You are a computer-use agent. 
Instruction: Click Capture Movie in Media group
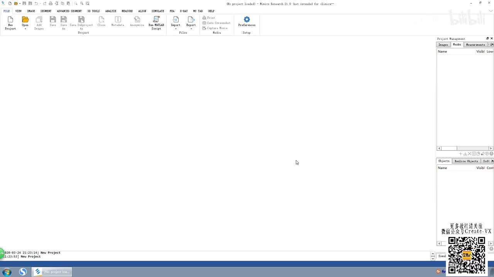coord(215,28)
